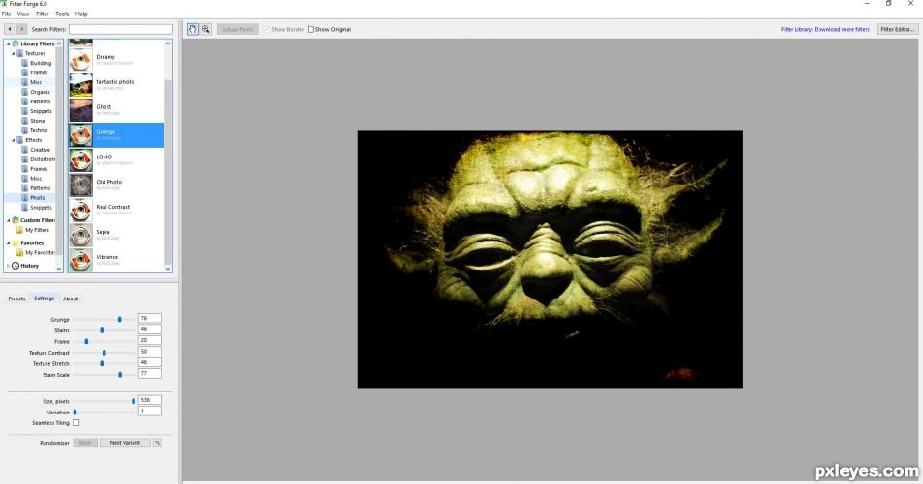
Task: Collapse the Effects tree node
Action: 13,140
